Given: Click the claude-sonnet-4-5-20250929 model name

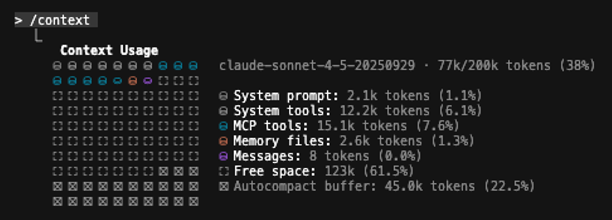Looking at the screenshot, I should coord(317,66).
